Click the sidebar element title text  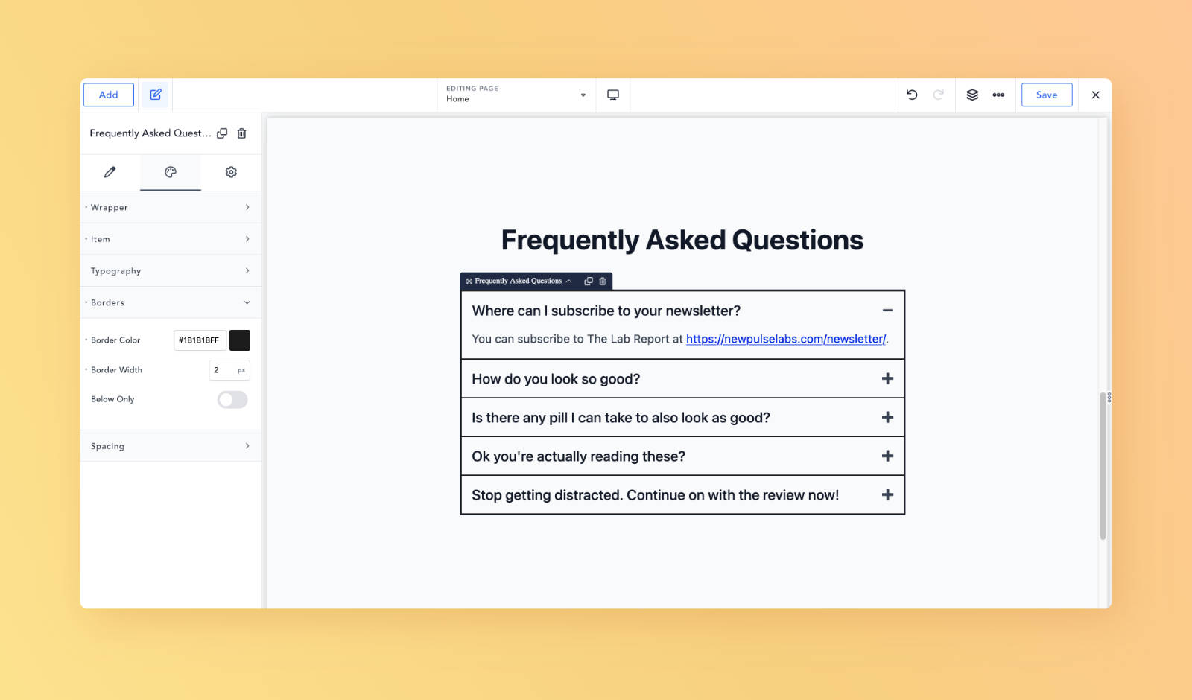coord(150,133)
